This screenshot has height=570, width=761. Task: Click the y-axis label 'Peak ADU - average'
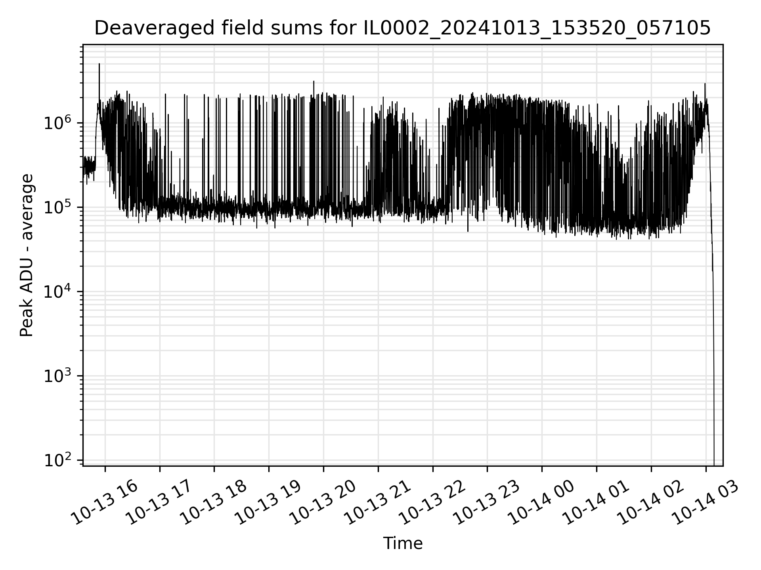tap(27, 255)
